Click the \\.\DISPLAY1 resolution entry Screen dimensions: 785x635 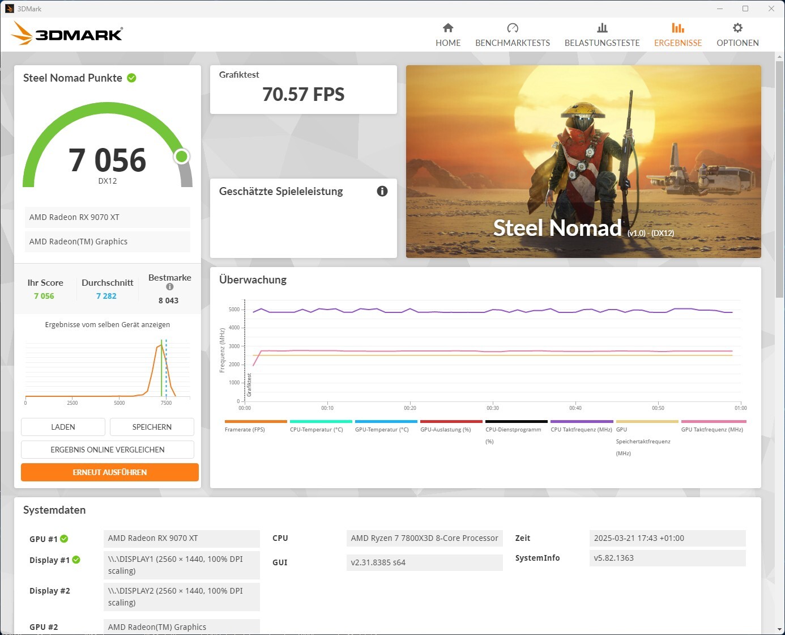(182, 565)
